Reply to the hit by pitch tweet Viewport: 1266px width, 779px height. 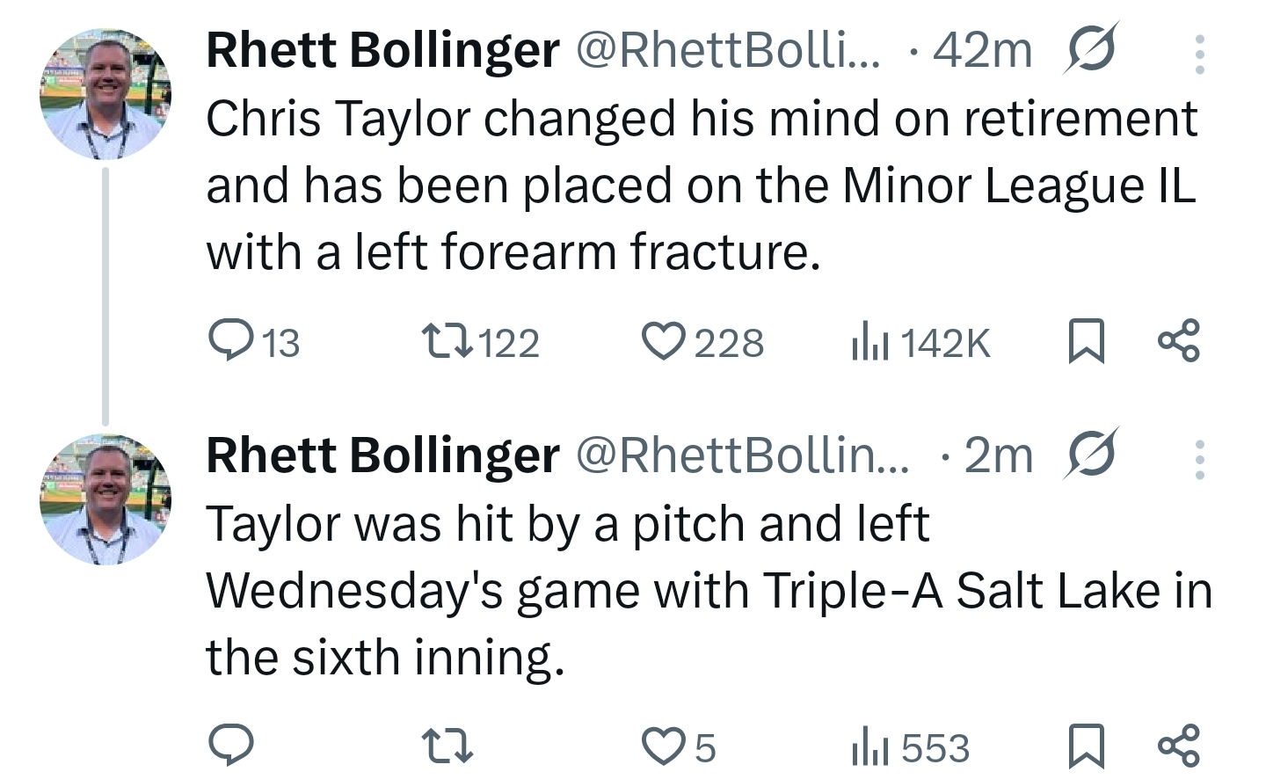pyautogui.click(x=231, y=746)
